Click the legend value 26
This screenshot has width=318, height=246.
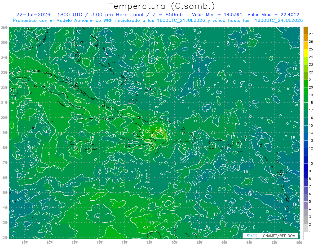tap(311, 42)
